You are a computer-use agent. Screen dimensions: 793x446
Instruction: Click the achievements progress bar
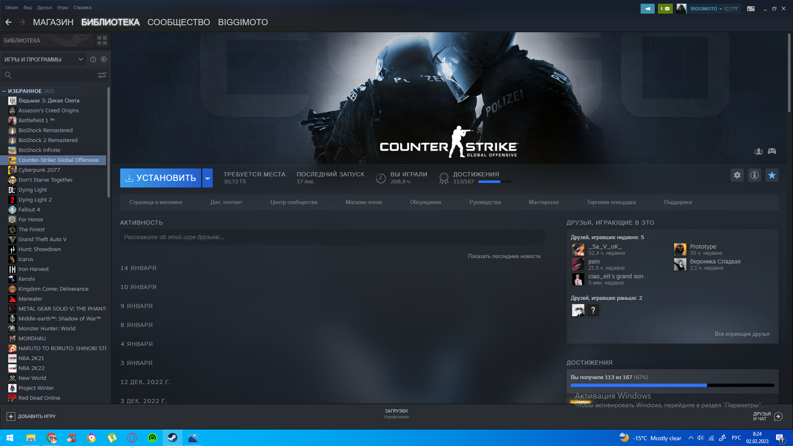672,385
